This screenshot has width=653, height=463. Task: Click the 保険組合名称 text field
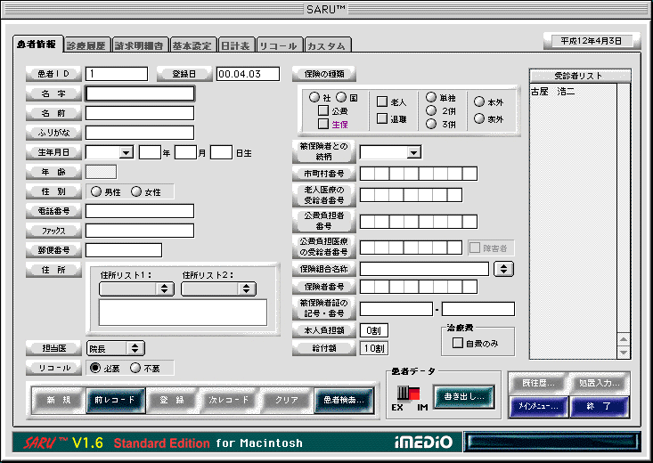[x=424, y=269]
